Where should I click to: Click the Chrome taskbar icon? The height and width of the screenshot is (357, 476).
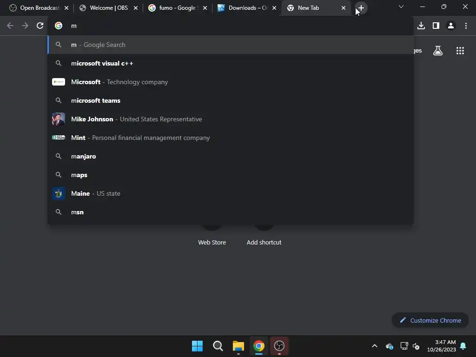click(x=259, y=346)
